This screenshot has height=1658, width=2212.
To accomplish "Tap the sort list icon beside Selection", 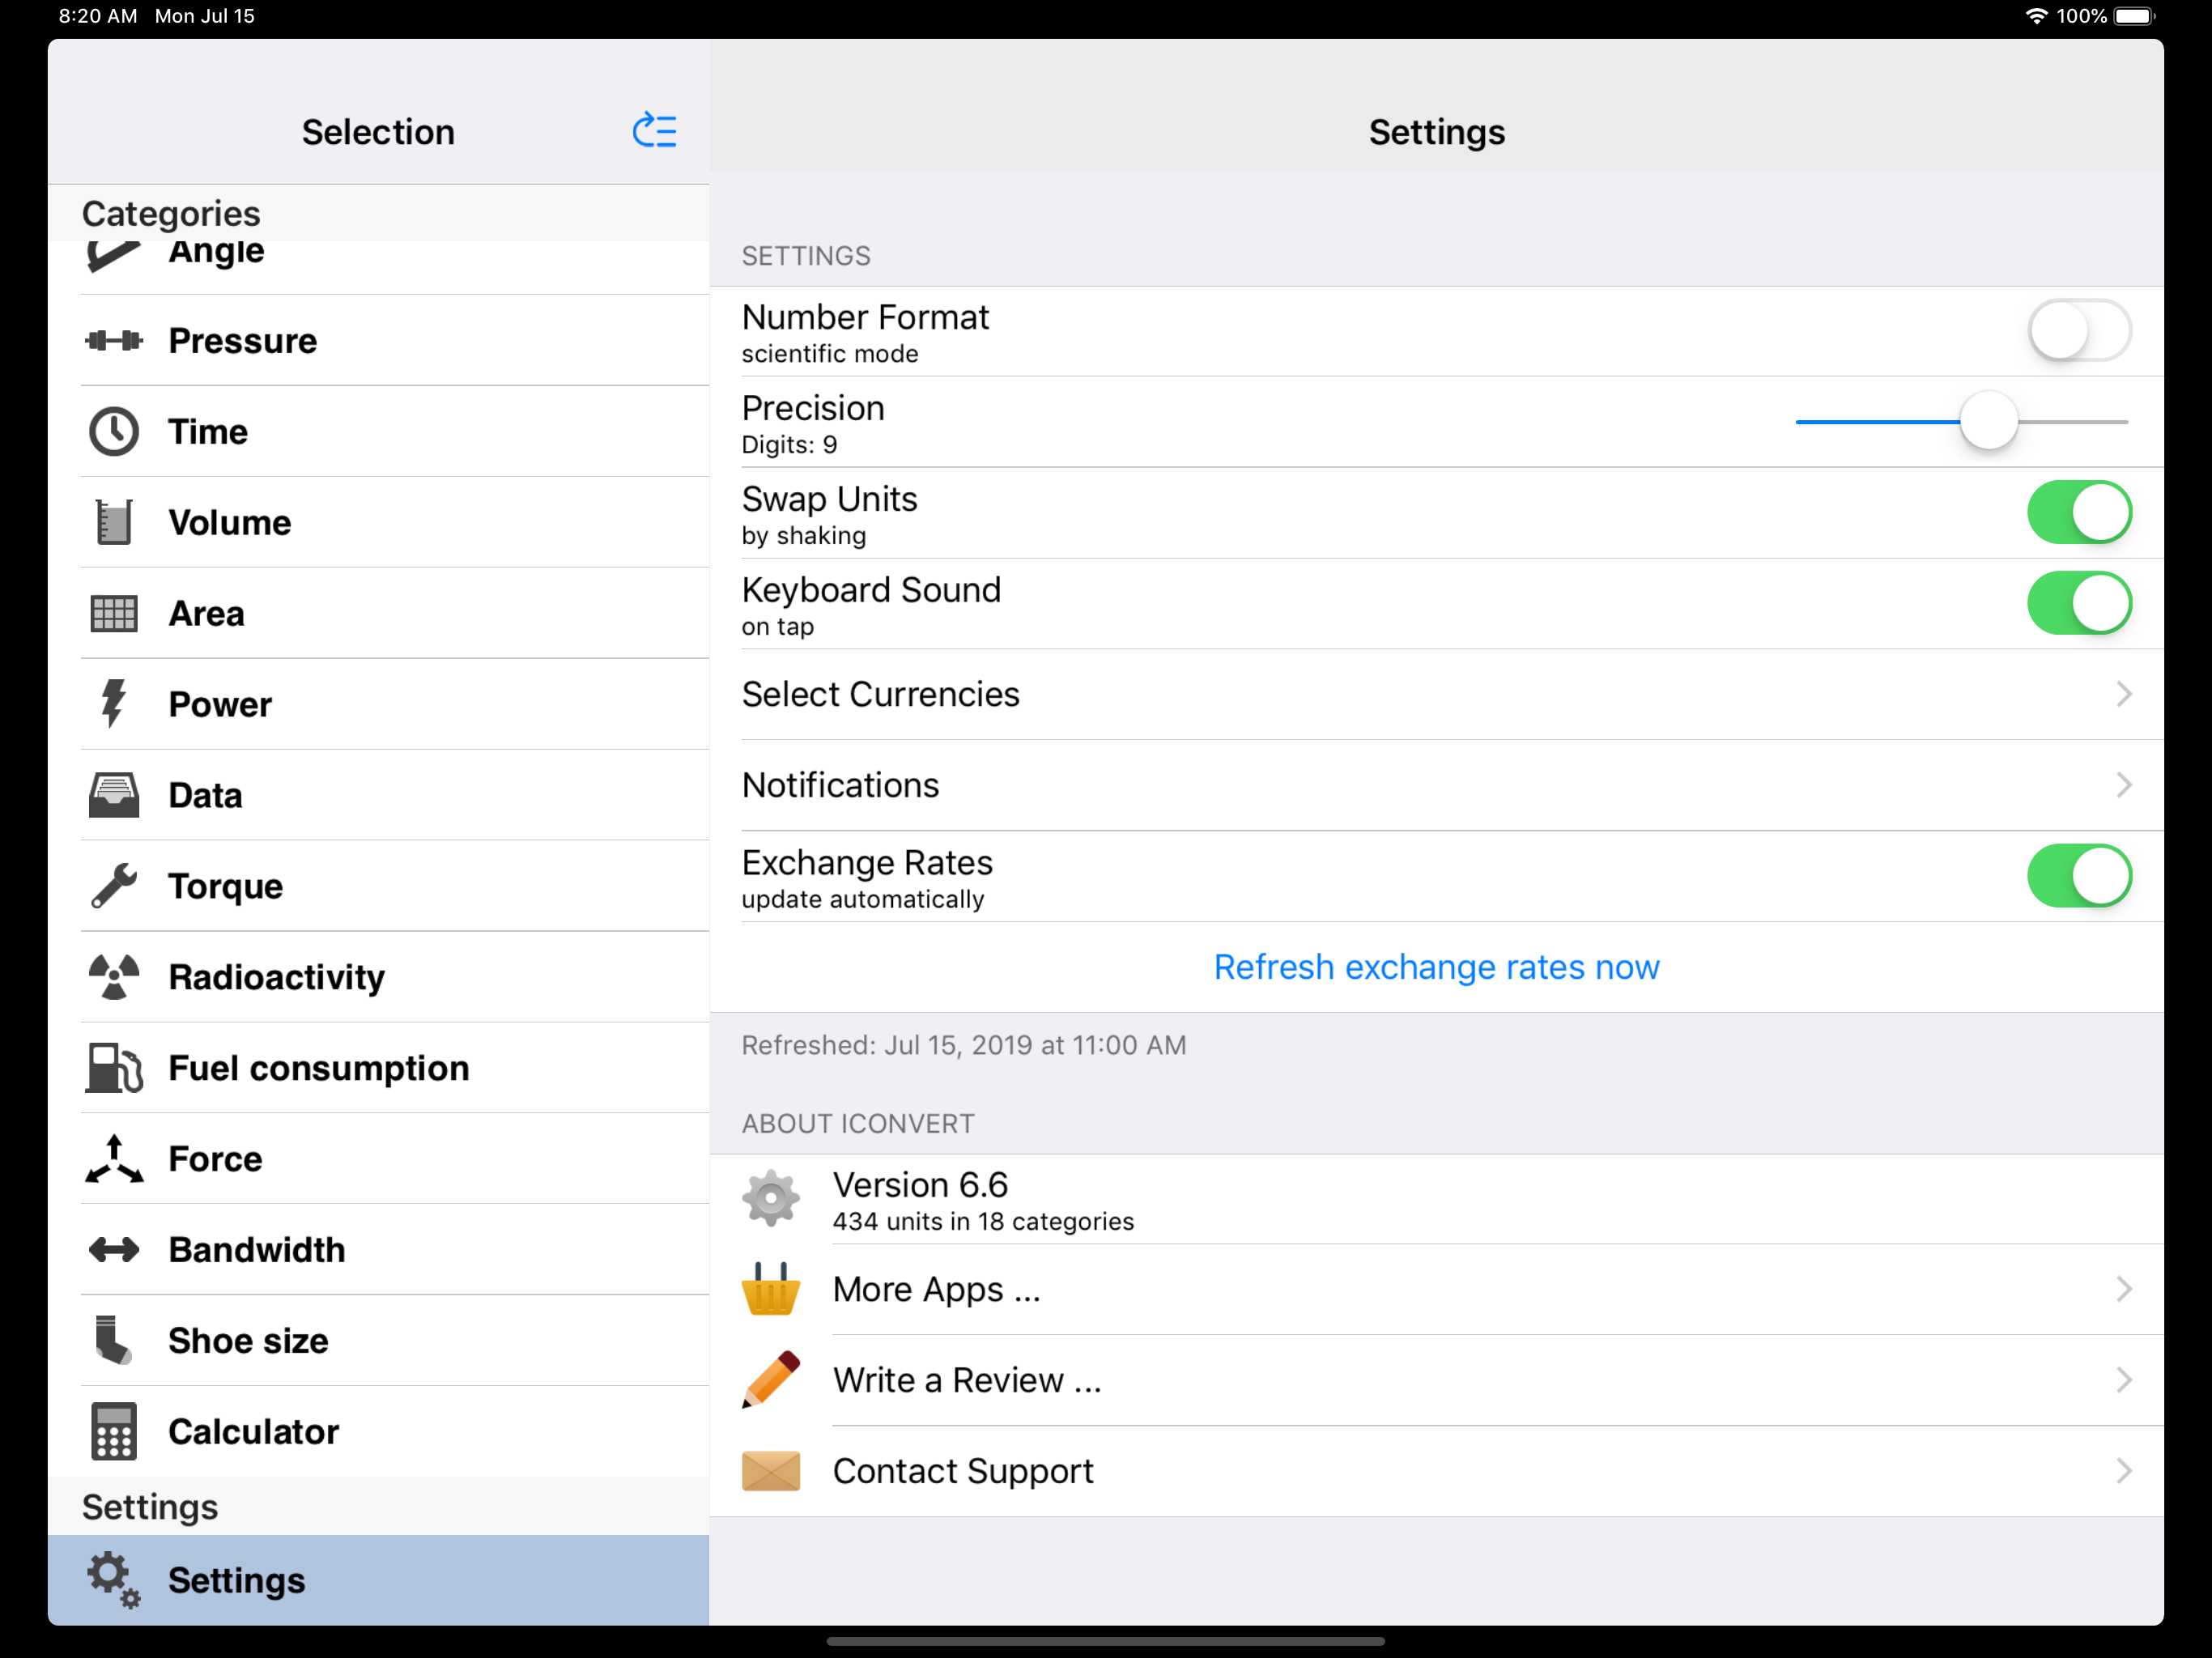I will (655, 130).
